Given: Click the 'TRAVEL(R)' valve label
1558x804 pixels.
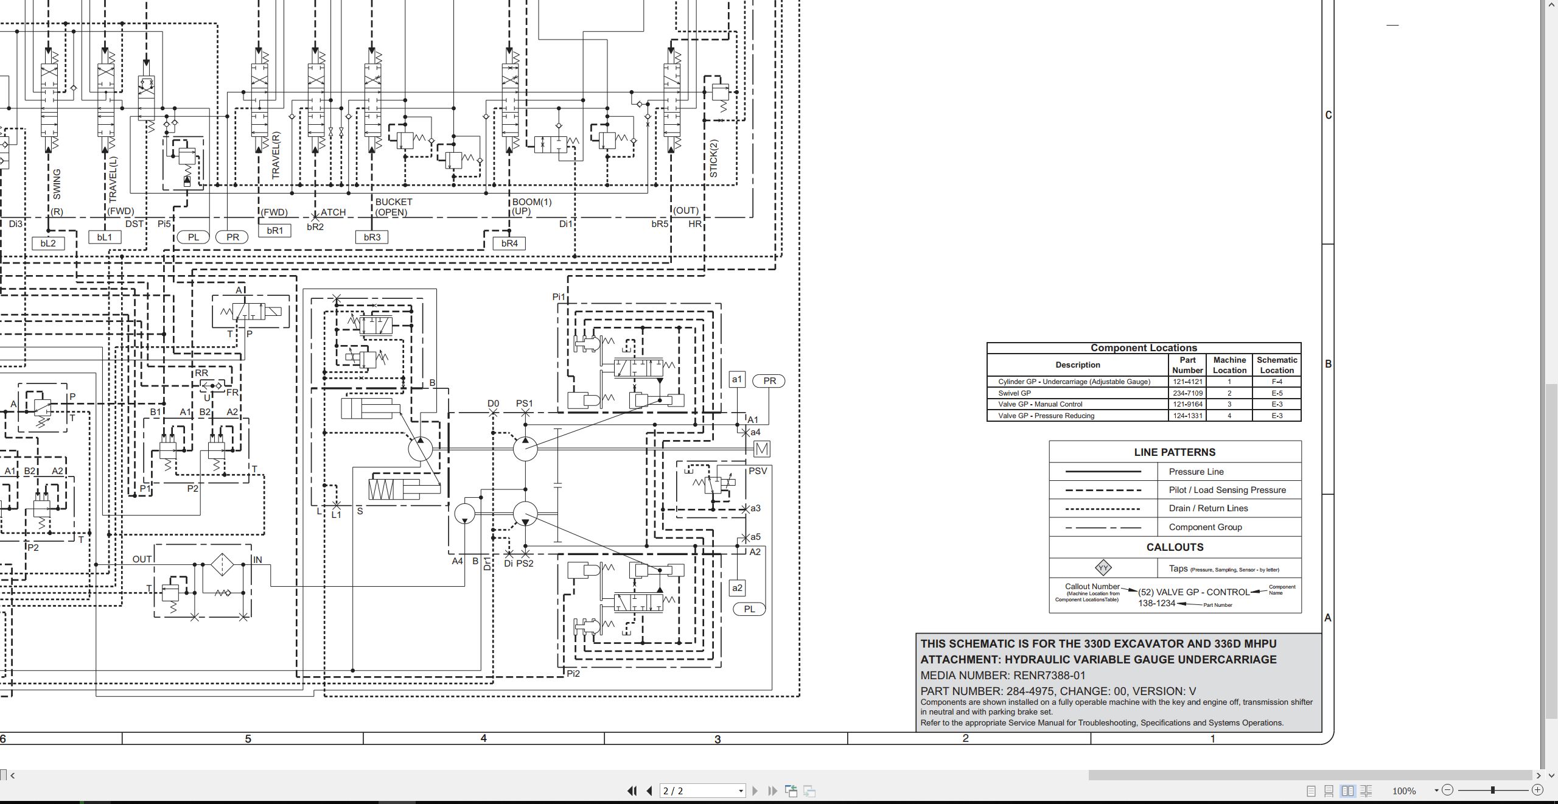Looking at the screenshot, I should 276,155.
